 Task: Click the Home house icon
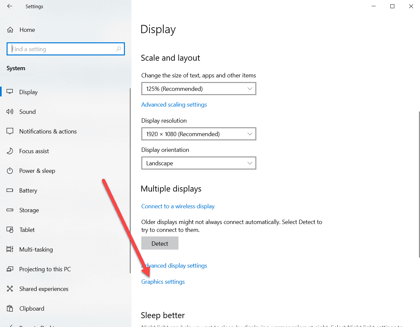pos(10,30)
